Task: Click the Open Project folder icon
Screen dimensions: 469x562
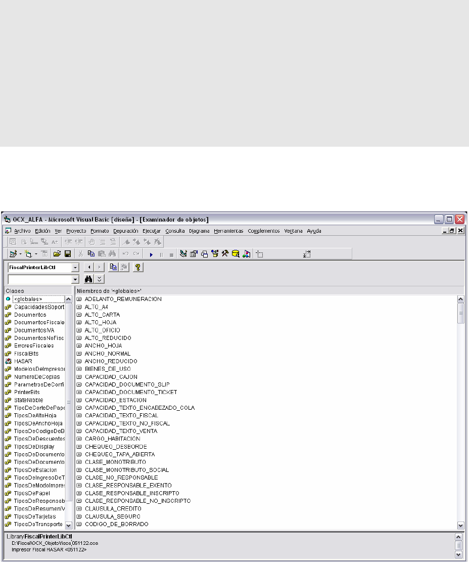Action: [x=57, y=254]
